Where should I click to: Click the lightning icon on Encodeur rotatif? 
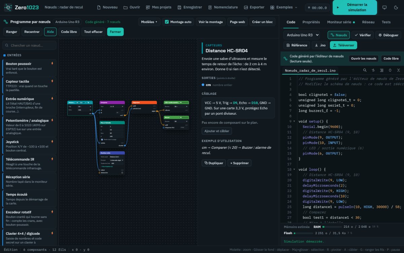point(52,212)
